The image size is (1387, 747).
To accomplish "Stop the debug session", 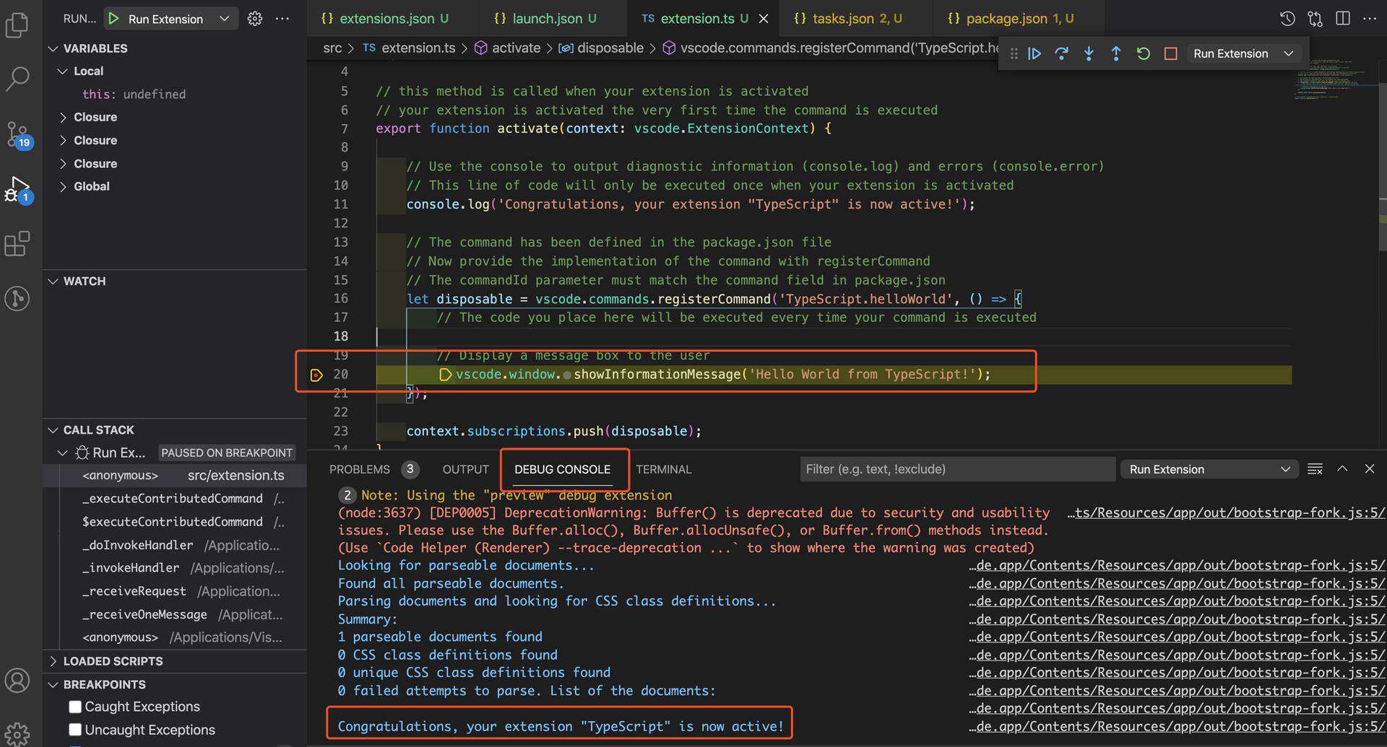I will tap(1171, 53).
